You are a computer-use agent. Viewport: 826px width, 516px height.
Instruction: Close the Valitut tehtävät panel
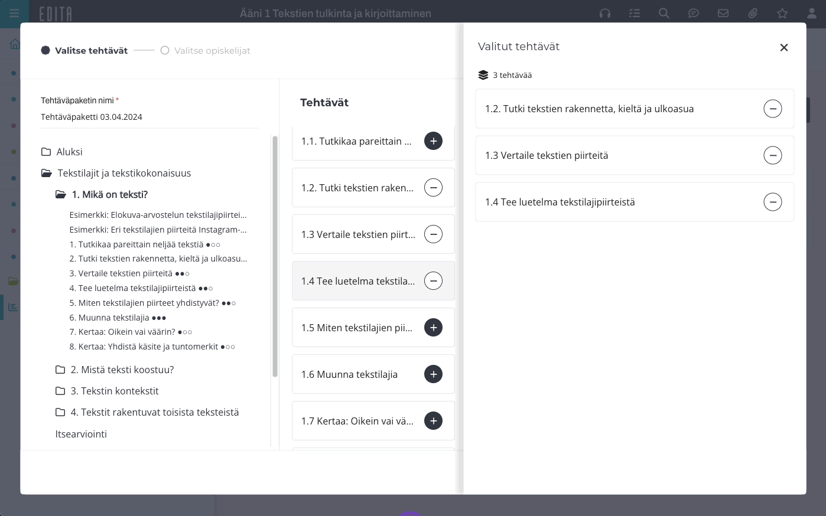pos(783,47)
